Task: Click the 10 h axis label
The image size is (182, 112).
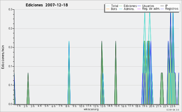Action: [x=82, y=106]
